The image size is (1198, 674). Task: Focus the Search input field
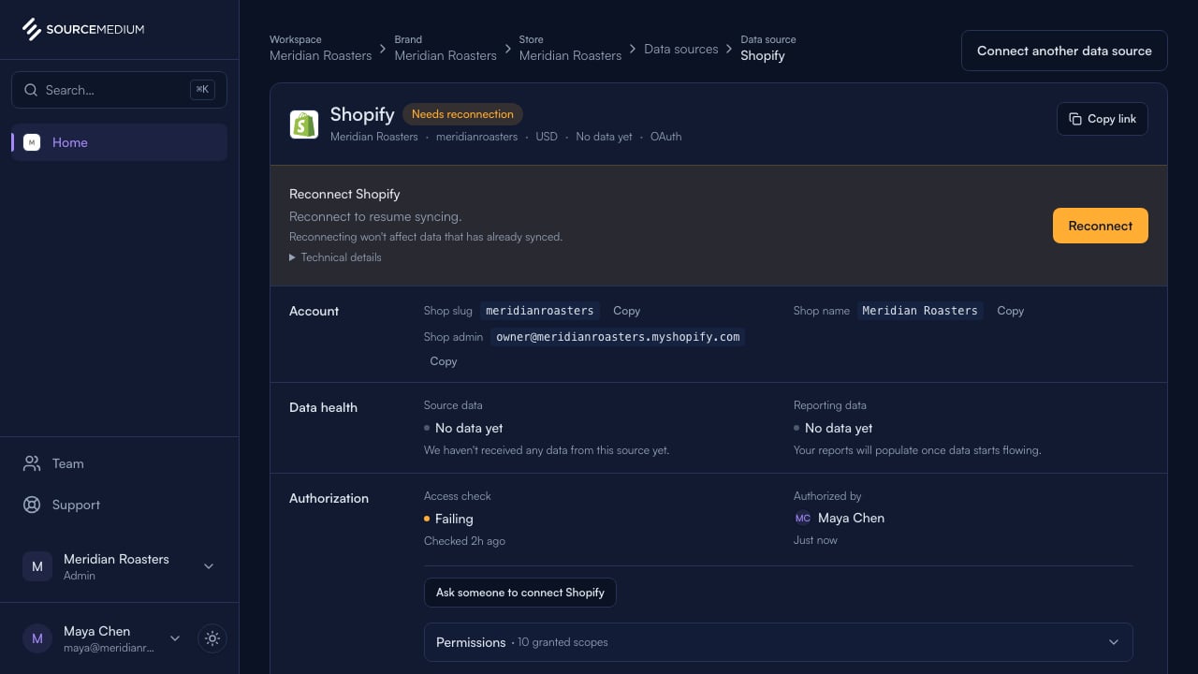(x=119, y=90)
